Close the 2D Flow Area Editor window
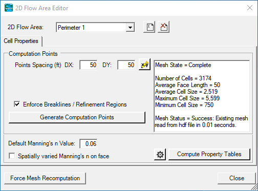 tap(250, 8)
